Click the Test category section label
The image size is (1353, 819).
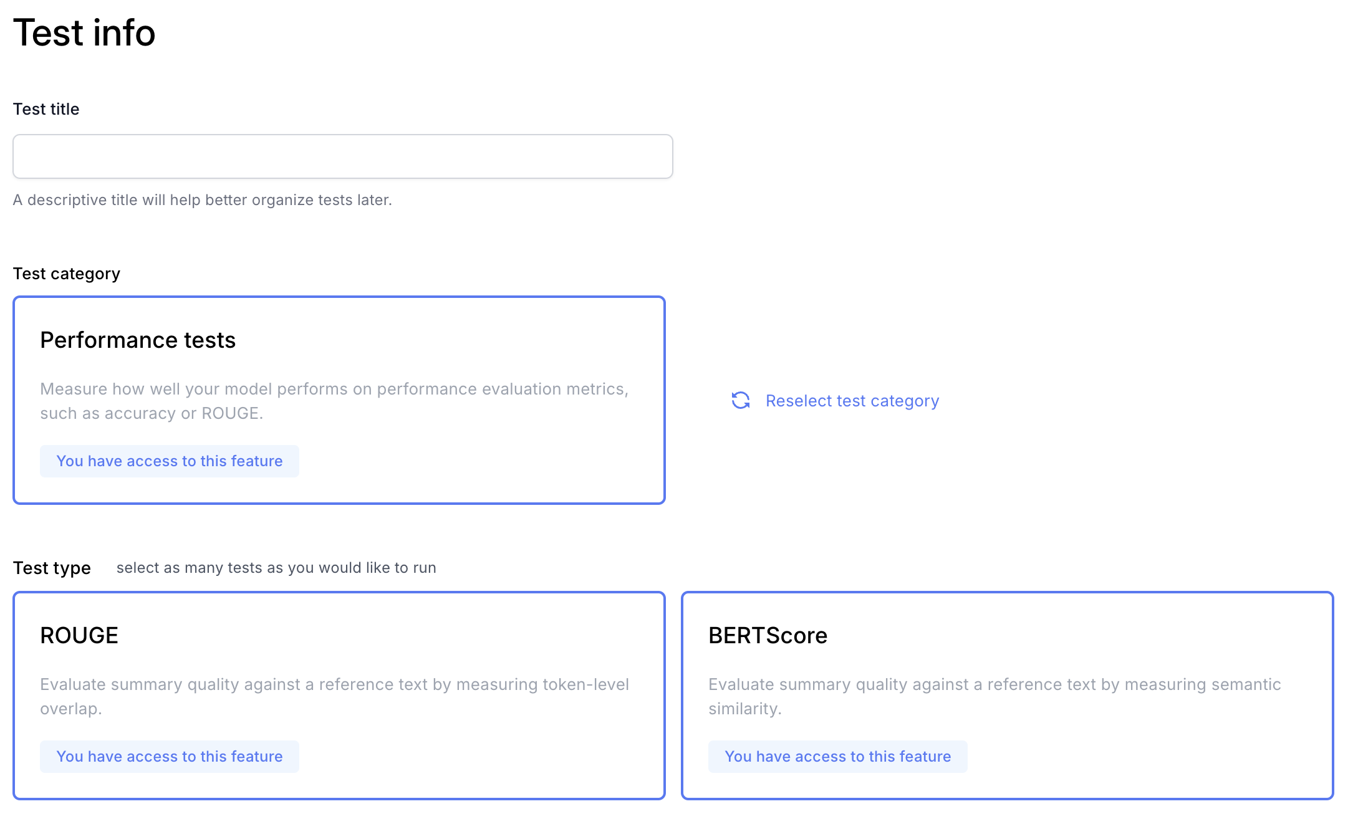(67, 274)
